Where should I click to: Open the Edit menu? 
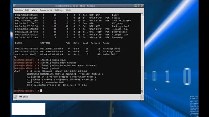pyautogui.click(x=27, y=10)
